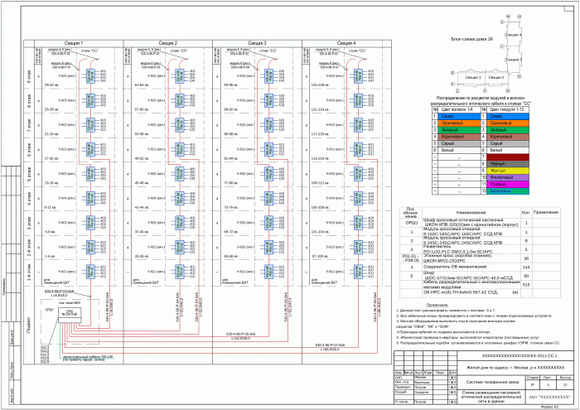
Task: Select the turquoise module color number 12
Action: 507,191
